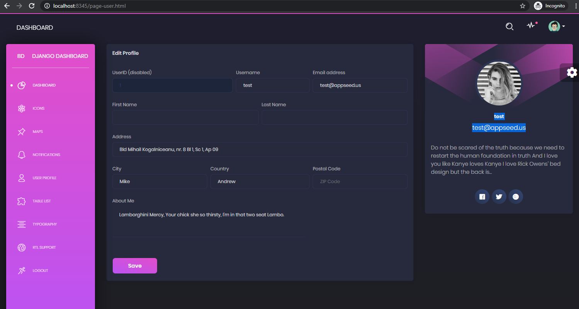This screenshot has width=579, height=309.
Task: Reload the page with browser refresh
Action: 32,6
